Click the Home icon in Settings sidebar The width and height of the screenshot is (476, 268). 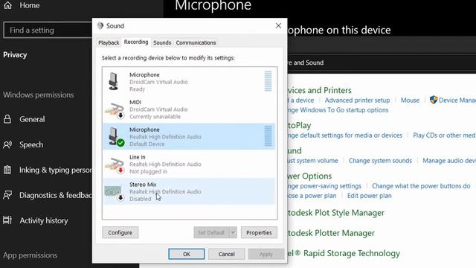[x=7, y=5]
